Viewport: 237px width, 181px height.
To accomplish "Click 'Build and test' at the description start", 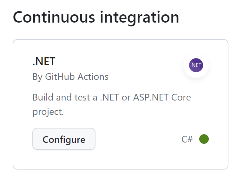I will click(61, 97).
